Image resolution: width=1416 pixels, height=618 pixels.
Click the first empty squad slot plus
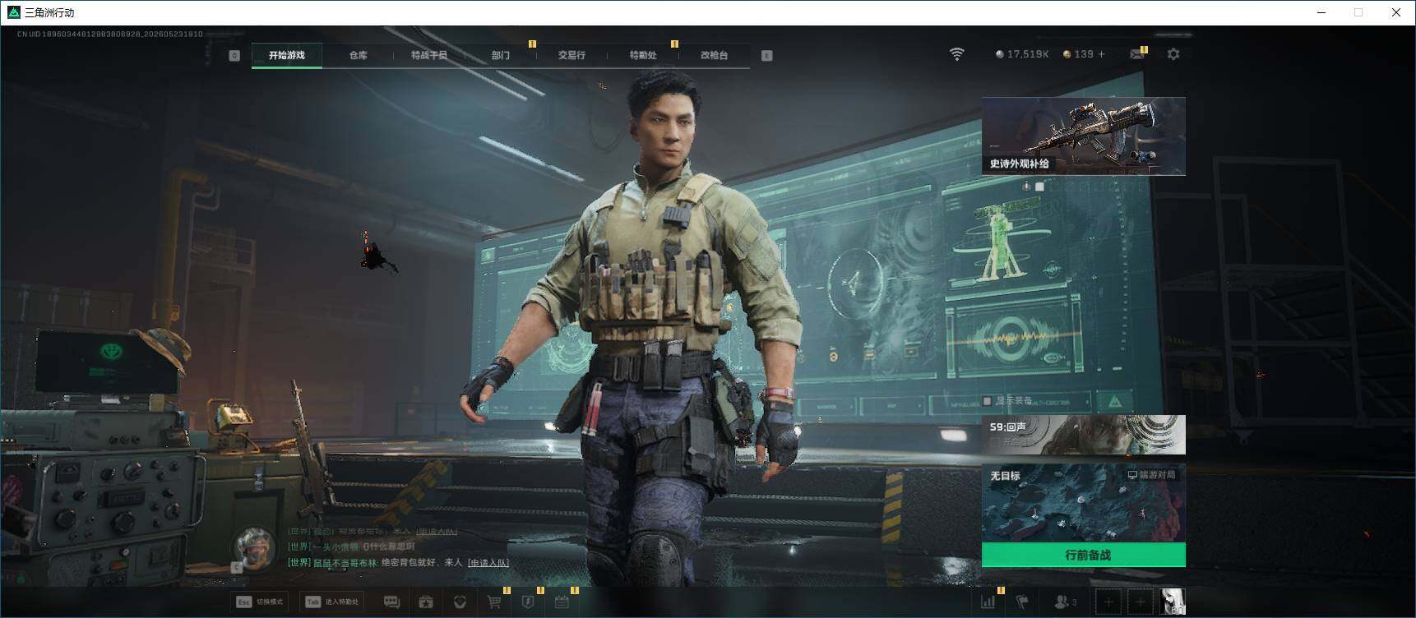[x=1108, y=602]
